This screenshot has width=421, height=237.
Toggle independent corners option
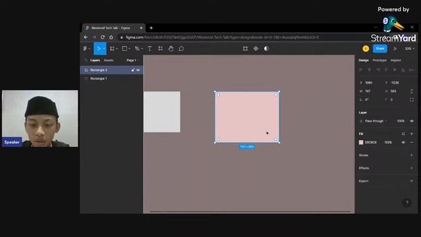[412, 99]
